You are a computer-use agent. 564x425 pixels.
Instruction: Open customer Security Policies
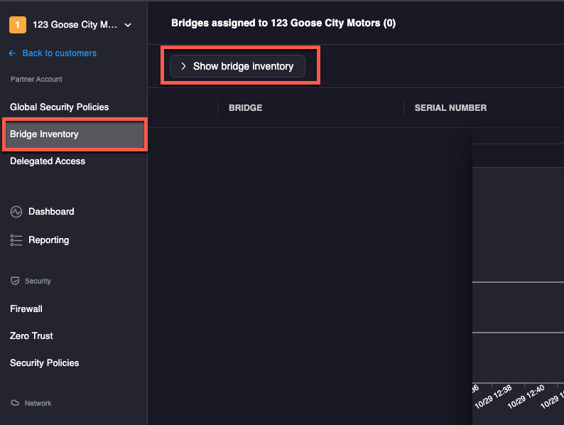point(44,363)
